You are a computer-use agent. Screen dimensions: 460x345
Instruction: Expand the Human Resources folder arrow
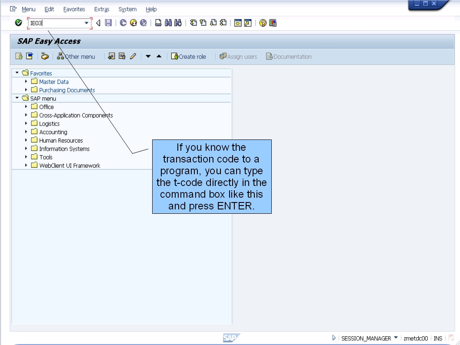click(x=26, y=140)
